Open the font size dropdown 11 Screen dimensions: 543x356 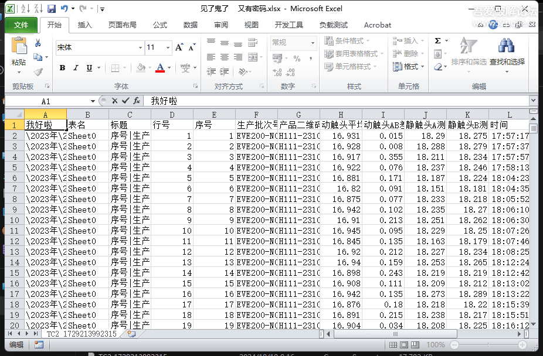168,47
